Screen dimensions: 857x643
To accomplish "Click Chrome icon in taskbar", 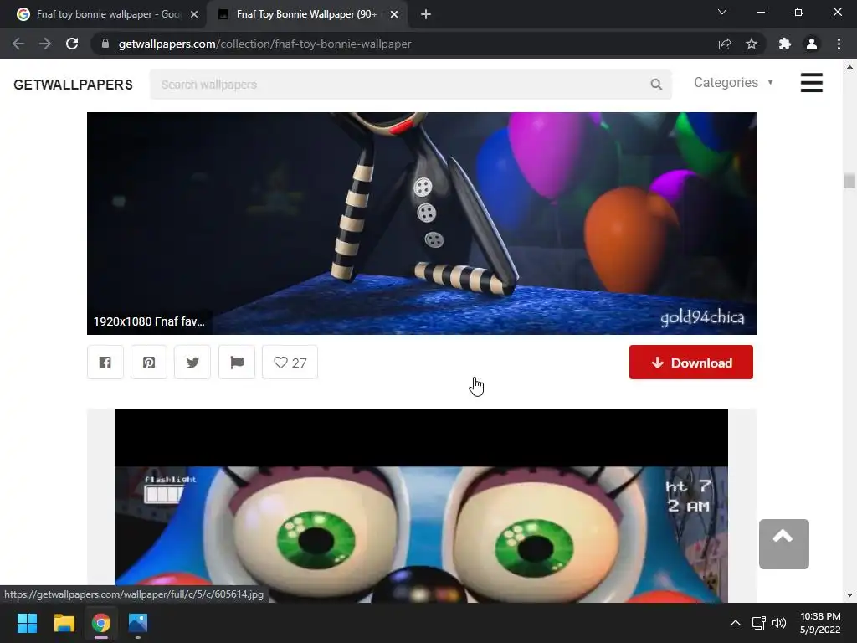I will (x=101, y=623).
